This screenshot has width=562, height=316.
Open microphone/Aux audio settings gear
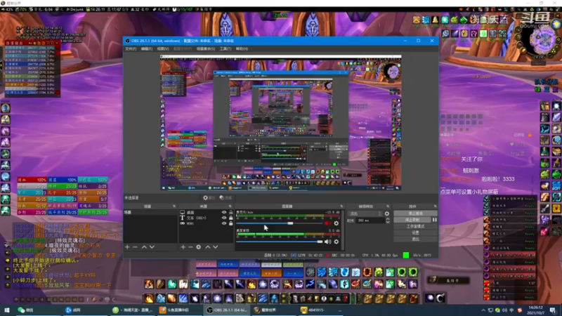pos(336,223)
